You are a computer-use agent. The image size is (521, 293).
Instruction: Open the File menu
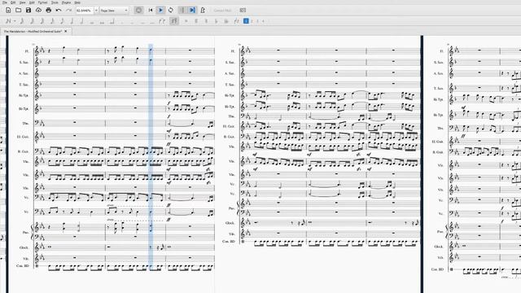click(x=5, y=2)
